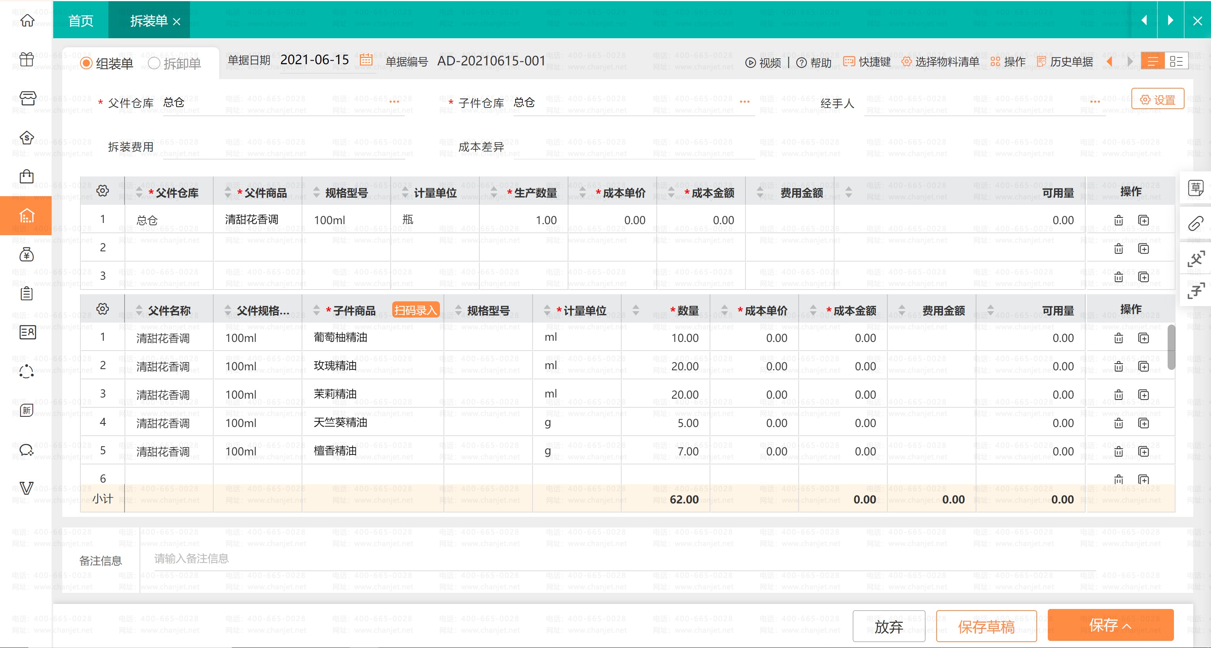
Task: Close the 拆装单 tab
Action: pos(177,22)
